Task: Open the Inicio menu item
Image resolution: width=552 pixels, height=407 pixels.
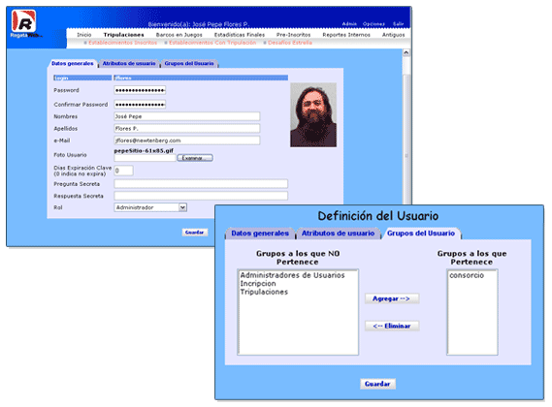Action: click(84, 35)
